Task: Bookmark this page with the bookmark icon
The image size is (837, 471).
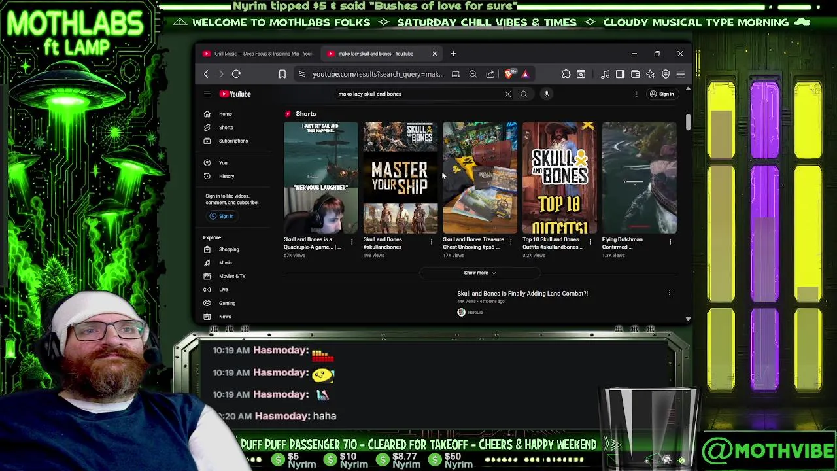Action: pos(282,74)
